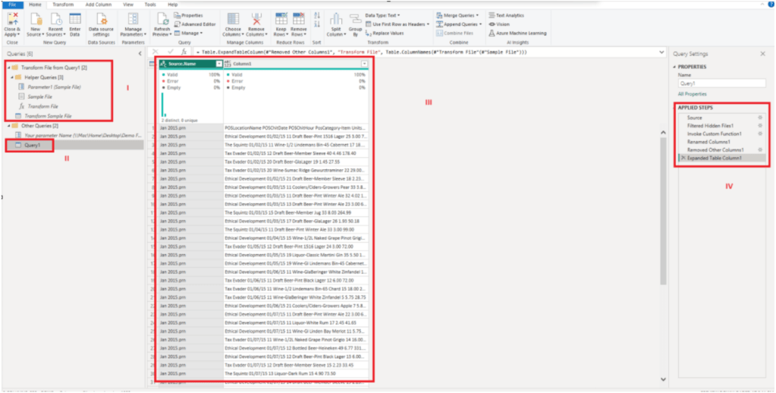The height and width of the screenshot is (393, 776).
Task: Click the Close & Apply icon
Action: 12,20
